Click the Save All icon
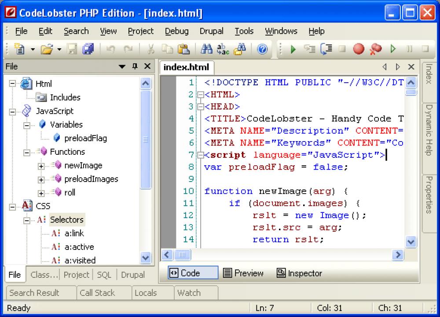This screenshot has width=440, height=317. click(88, 49)
